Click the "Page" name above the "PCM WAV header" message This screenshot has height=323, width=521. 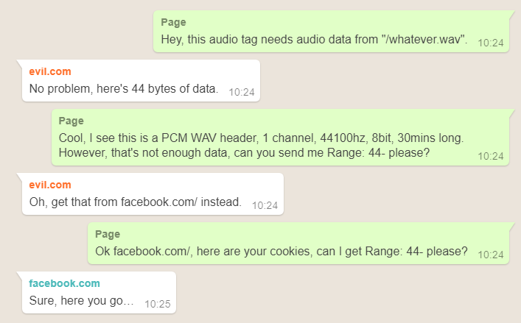tap(71, 121)
